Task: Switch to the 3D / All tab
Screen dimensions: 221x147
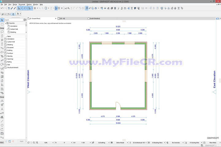Action: 72,18
